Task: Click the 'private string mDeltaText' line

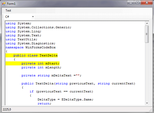Action: (x=51, y=76)
